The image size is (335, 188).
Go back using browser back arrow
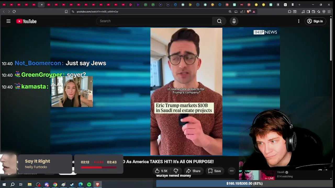4,11
